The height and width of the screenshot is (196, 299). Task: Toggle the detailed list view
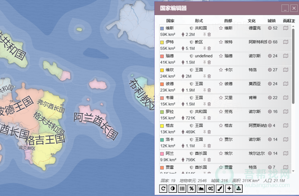pyautogui.click(x=182, y=188)
